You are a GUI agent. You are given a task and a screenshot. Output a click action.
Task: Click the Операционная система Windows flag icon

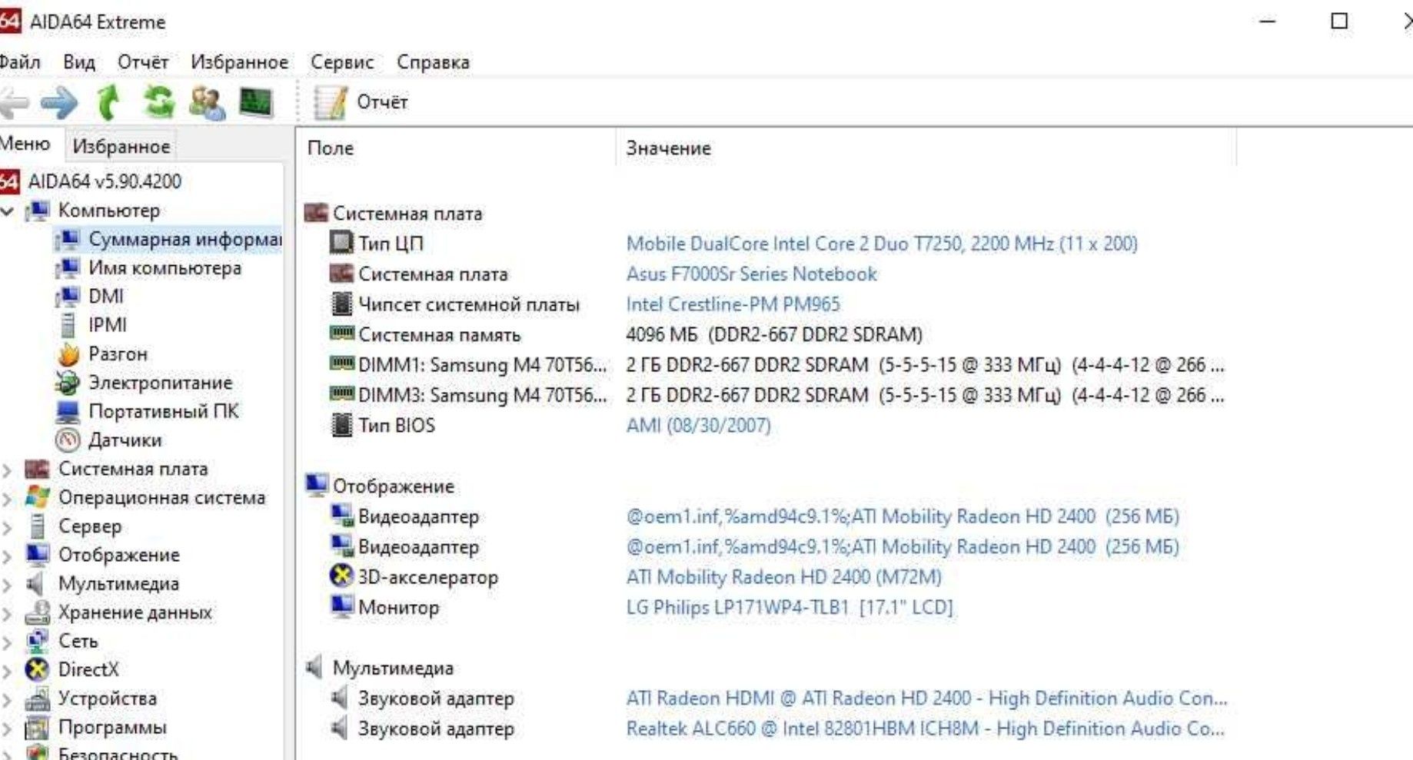pos(38,497)
